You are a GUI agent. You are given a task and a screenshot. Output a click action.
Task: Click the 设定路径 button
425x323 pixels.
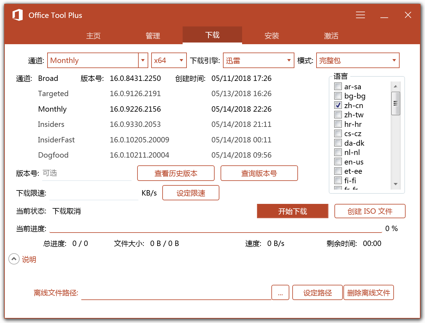tap(317, 293)
